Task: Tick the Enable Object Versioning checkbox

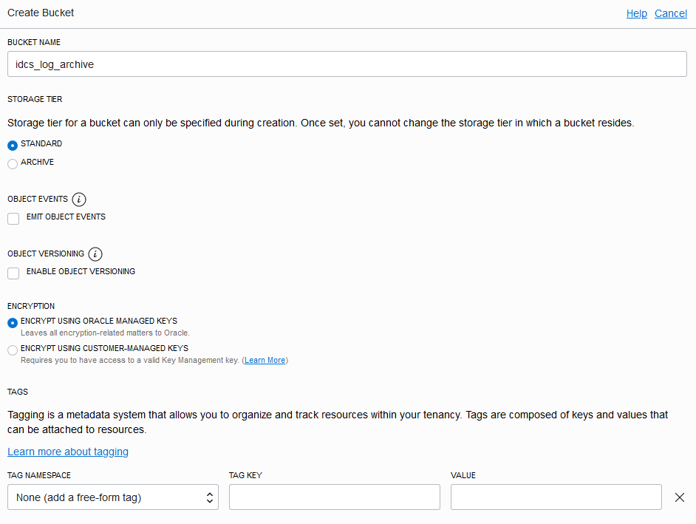Action: coord(13,273)
